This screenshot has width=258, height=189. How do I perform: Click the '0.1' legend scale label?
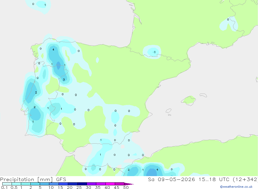click(x=4, y=187)
